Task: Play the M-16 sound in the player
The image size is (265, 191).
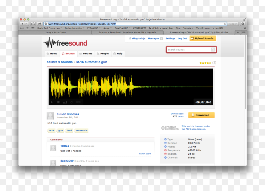Action: pyautogui.click(x=52, y=102)
